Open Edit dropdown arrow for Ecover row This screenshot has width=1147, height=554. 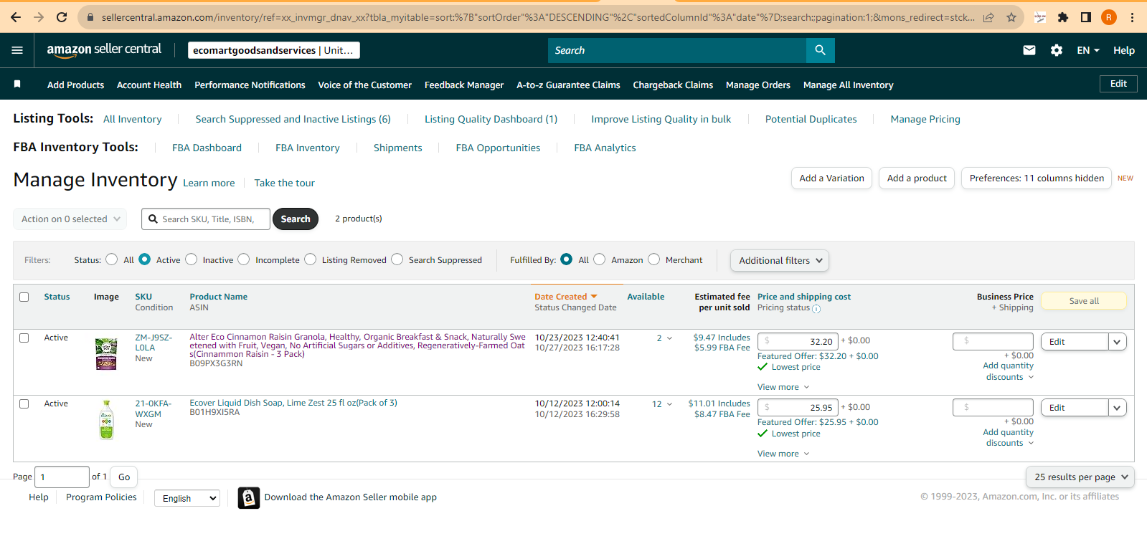pos(1117,408)
